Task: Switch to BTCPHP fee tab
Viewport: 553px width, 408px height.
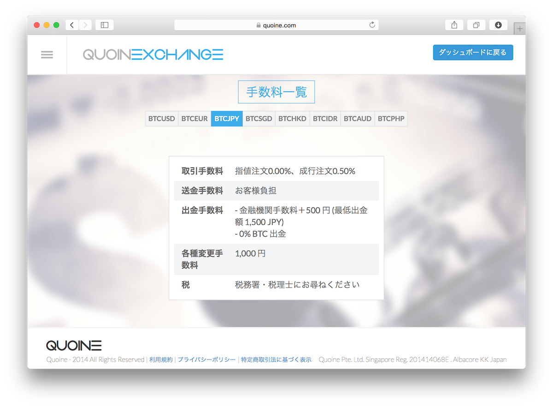Action: point(391,119)
